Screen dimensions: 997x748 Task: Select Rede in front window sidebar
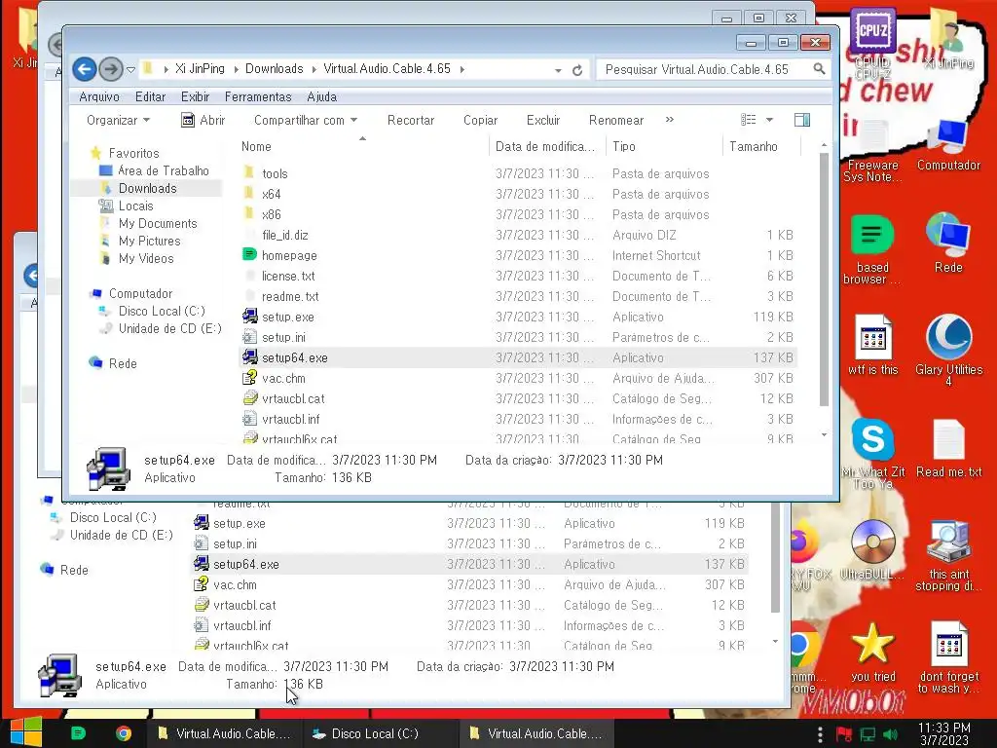(123, 364)
